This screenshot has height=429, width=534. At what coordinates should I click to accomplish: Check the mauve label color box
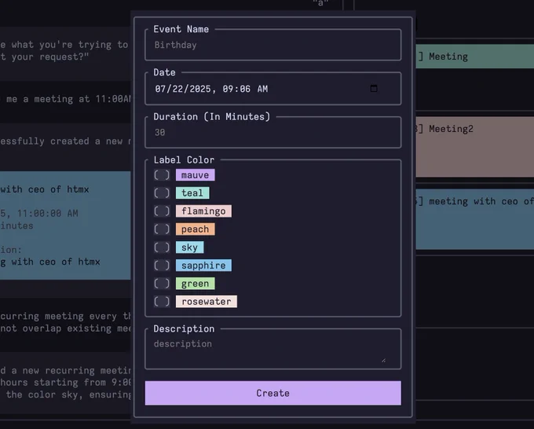[162, 175]
